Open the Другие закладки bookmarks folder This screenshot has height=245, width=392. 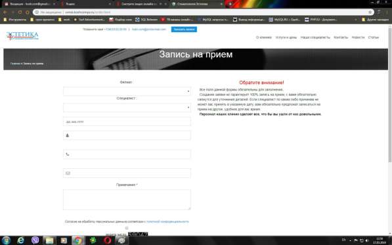click(x=375, y=19)
